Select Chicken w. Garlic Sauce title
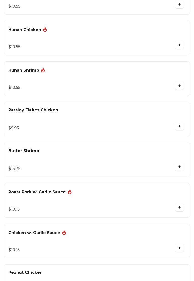This screenshot has height=281, width=194. (34, 233)
